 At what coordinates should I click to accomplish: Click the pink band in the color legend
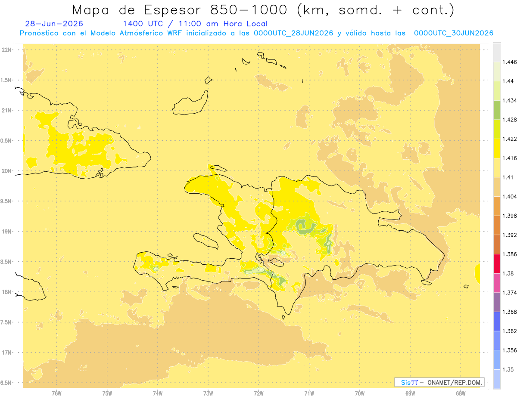[x=497, y=283]
